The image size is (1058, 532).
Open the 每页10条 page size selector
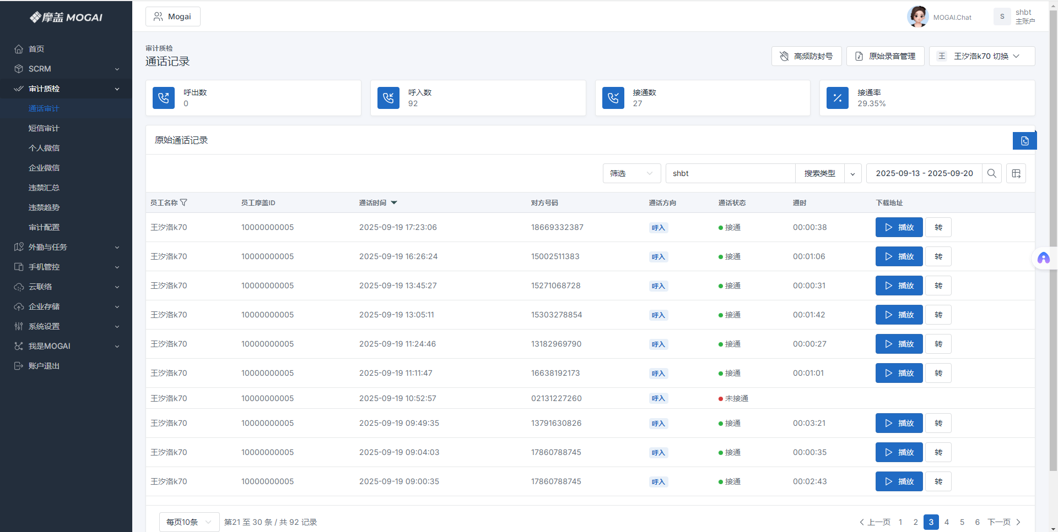tap(189, 522)
